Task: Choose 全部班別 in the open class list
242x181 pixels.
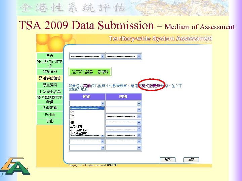Action: click(87, 126)
